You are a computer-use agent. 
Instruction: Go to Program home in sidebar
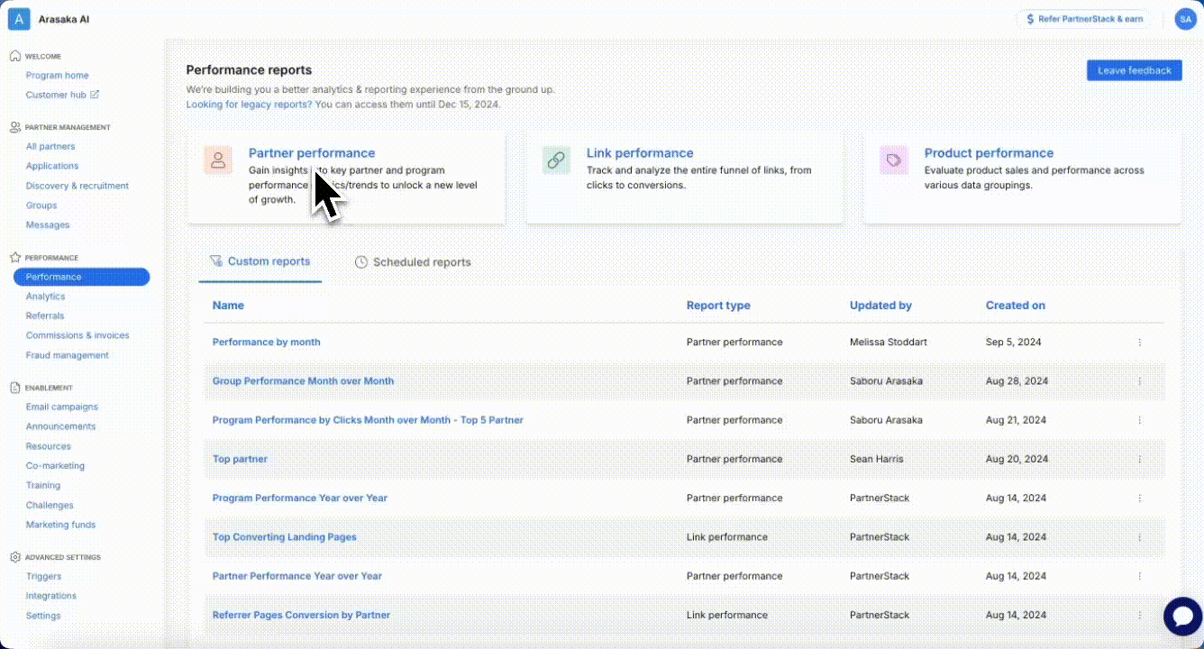57,76
